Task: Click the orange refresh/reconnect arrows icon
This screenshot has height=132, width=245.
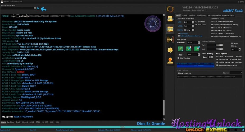Action: tap(170, 9)
